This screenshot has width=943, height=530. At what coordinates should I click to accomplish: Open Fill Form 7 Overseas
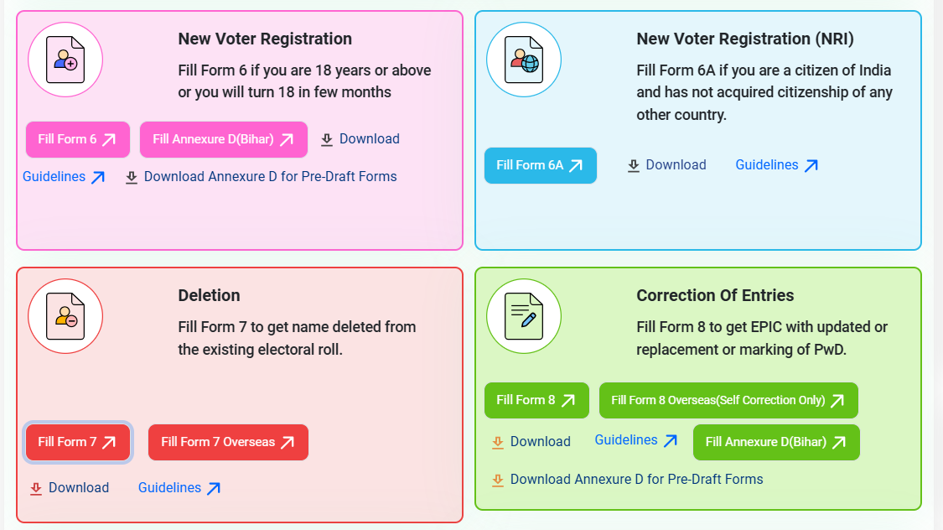pyautogui.click(x=228, y=442)
